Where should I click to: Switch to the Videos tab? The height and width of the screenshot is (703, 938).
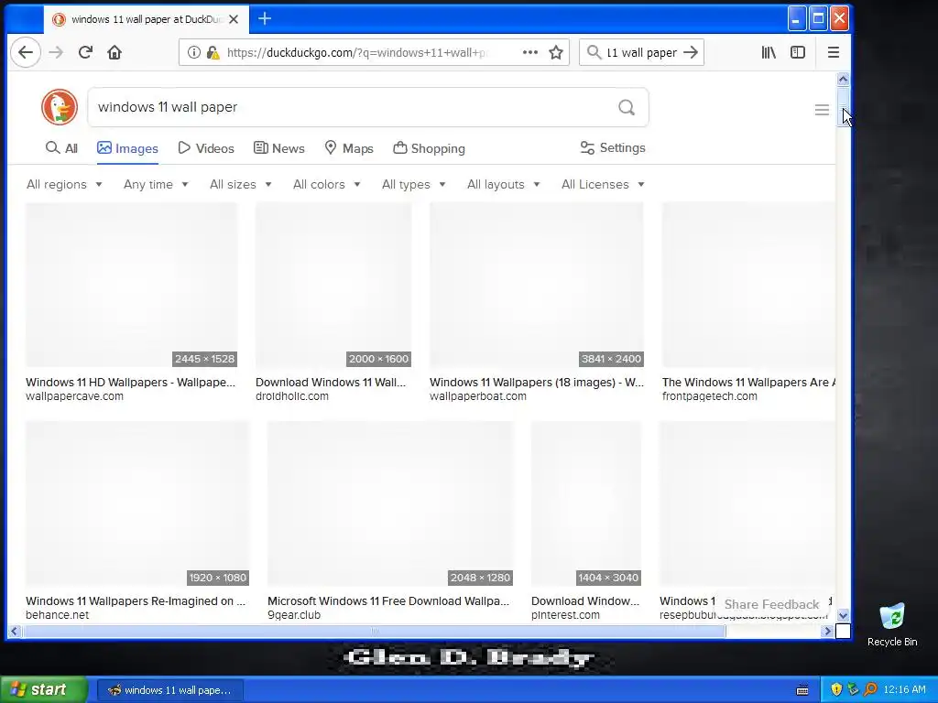coord(206,148)
